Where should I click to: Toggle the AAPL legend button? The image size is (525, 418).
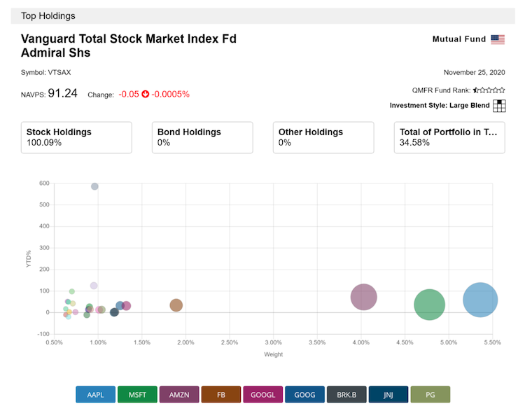(x=95, y=394)
